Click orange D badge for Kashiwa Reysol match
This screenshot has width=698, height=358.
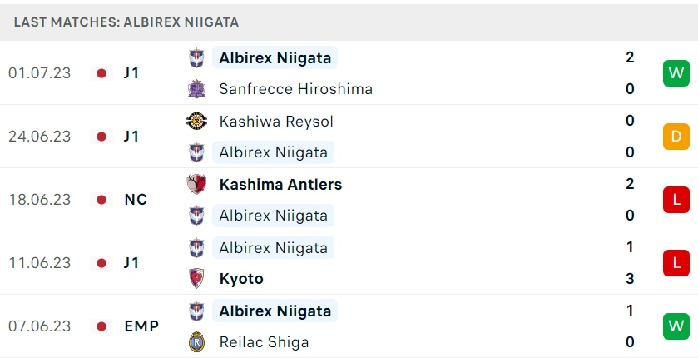[676, 137]
